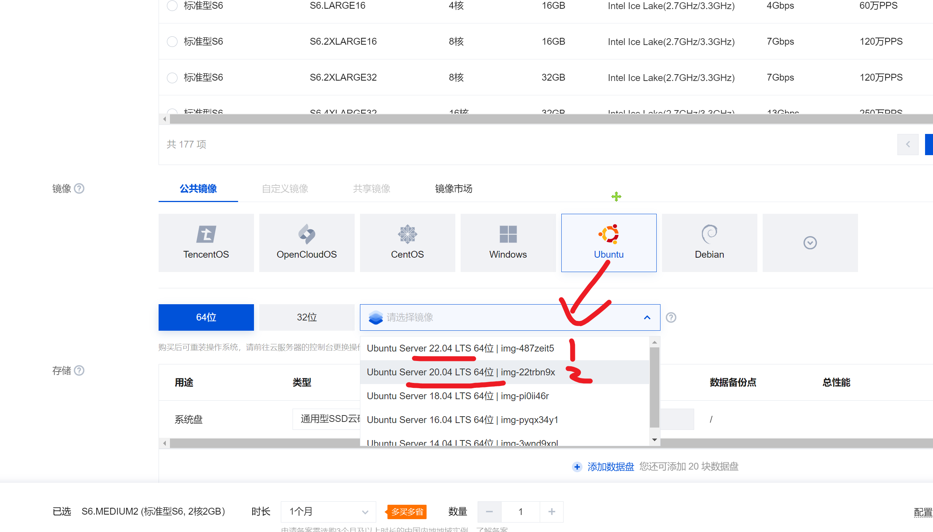Click the 类型 column header

302,382
